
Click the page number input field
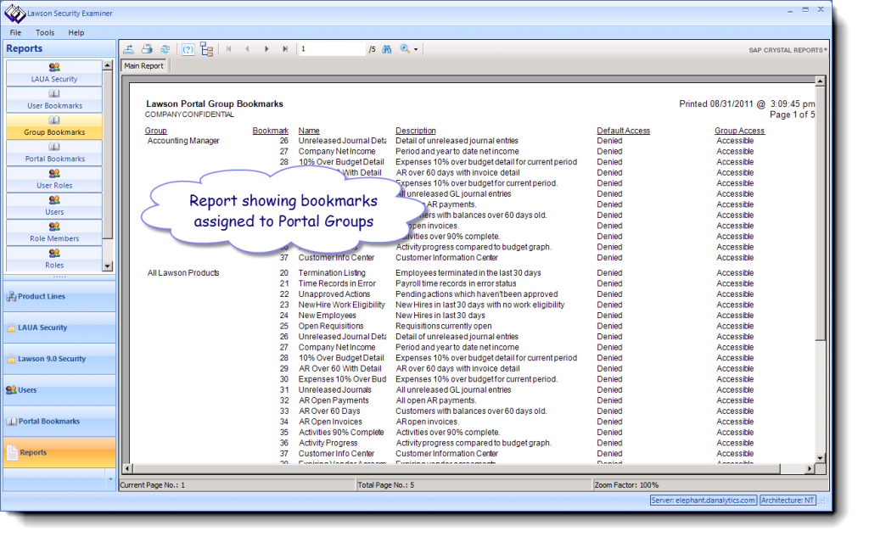[x=332, y=49]
